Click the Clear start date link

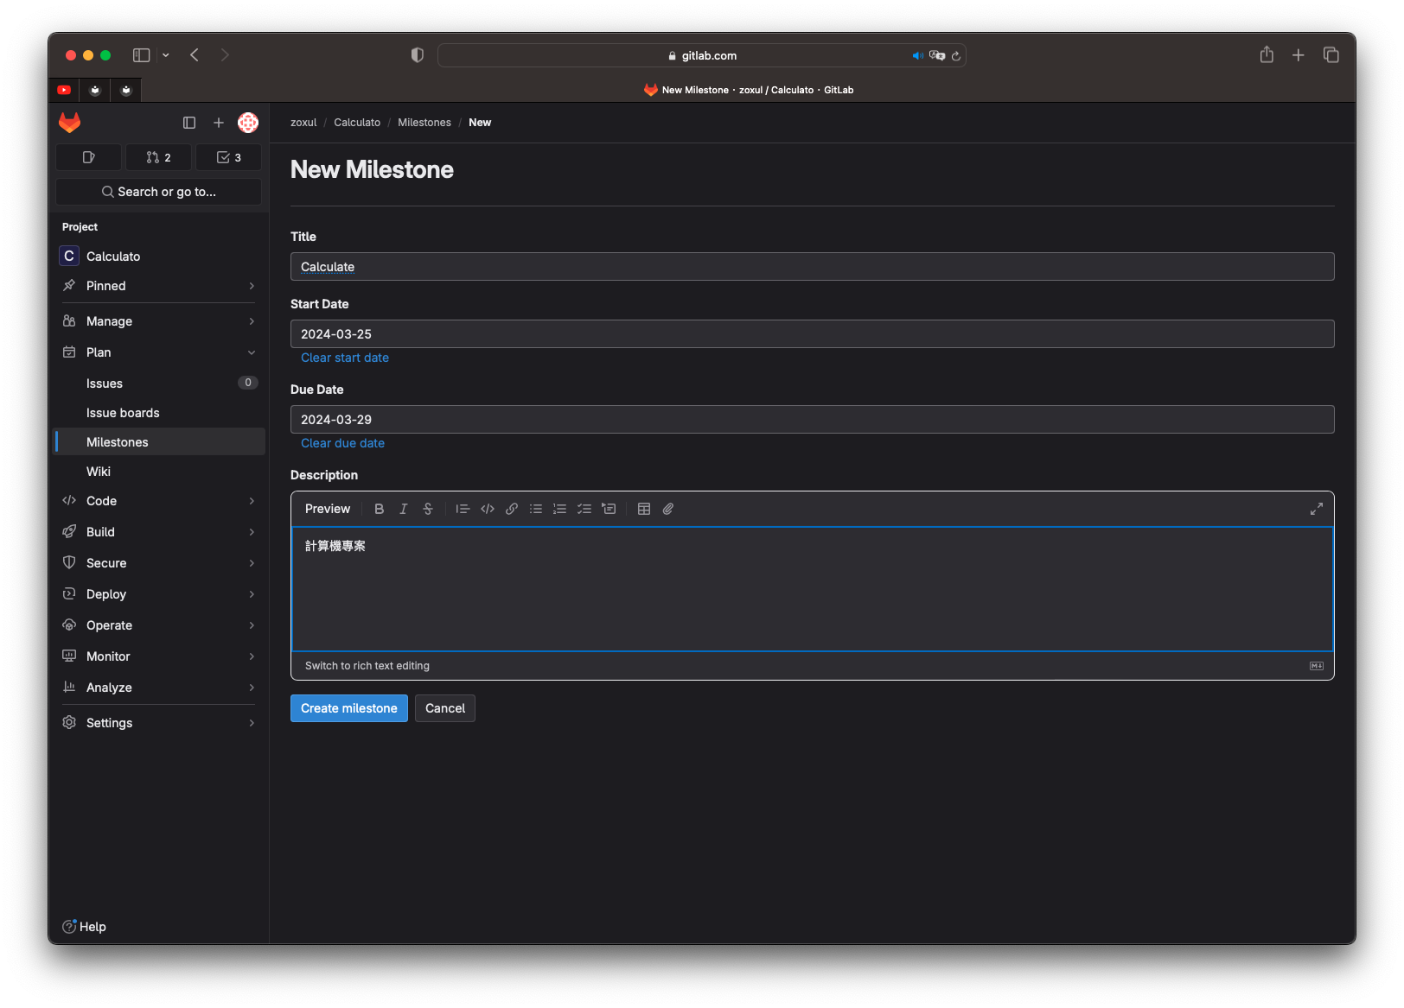[x=345, y=358]
